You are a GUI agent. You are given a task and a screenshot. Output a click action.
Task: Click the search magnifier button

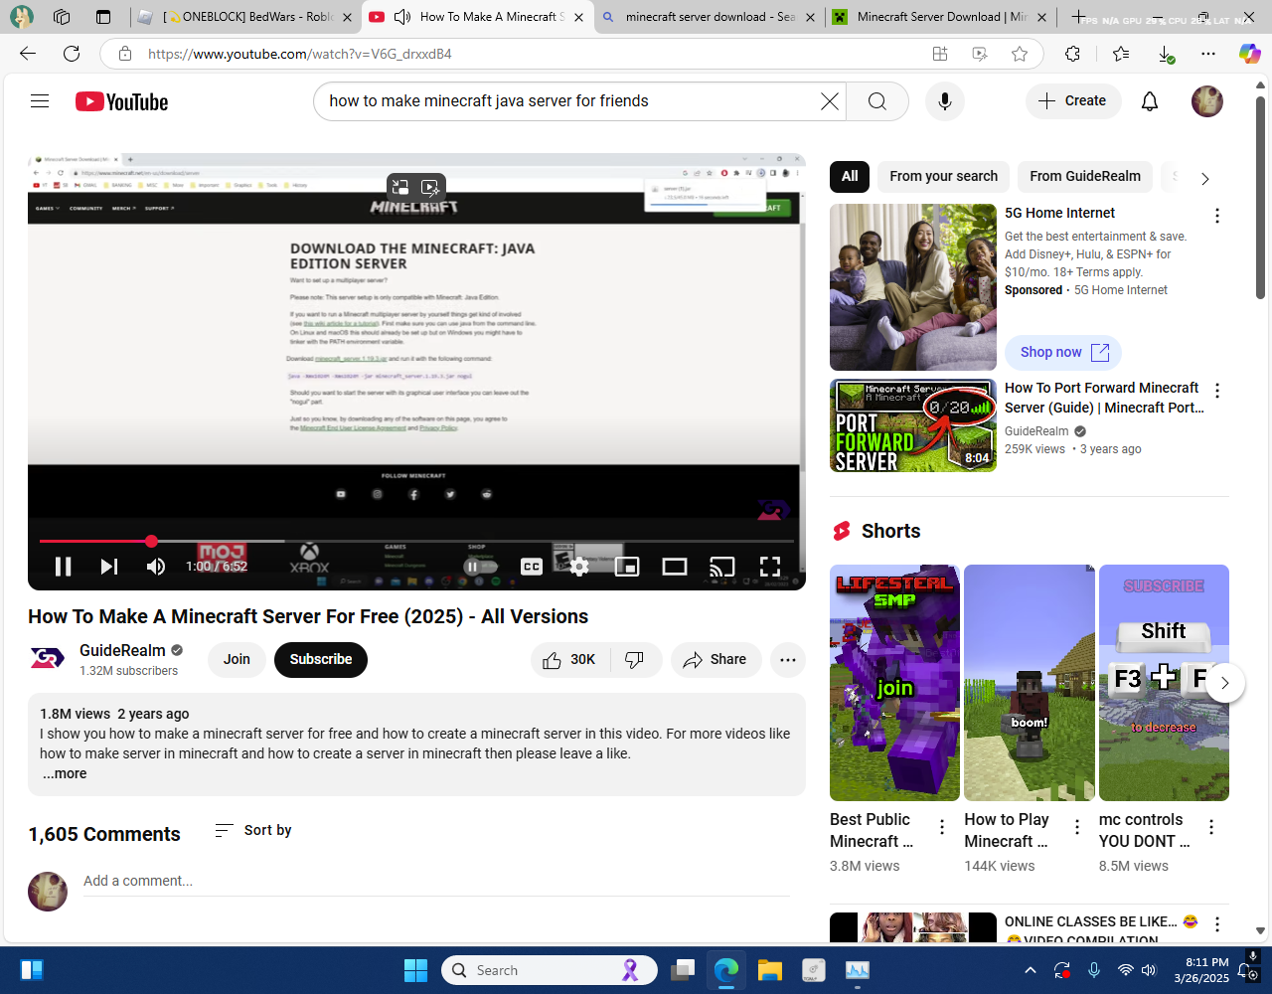877,101
